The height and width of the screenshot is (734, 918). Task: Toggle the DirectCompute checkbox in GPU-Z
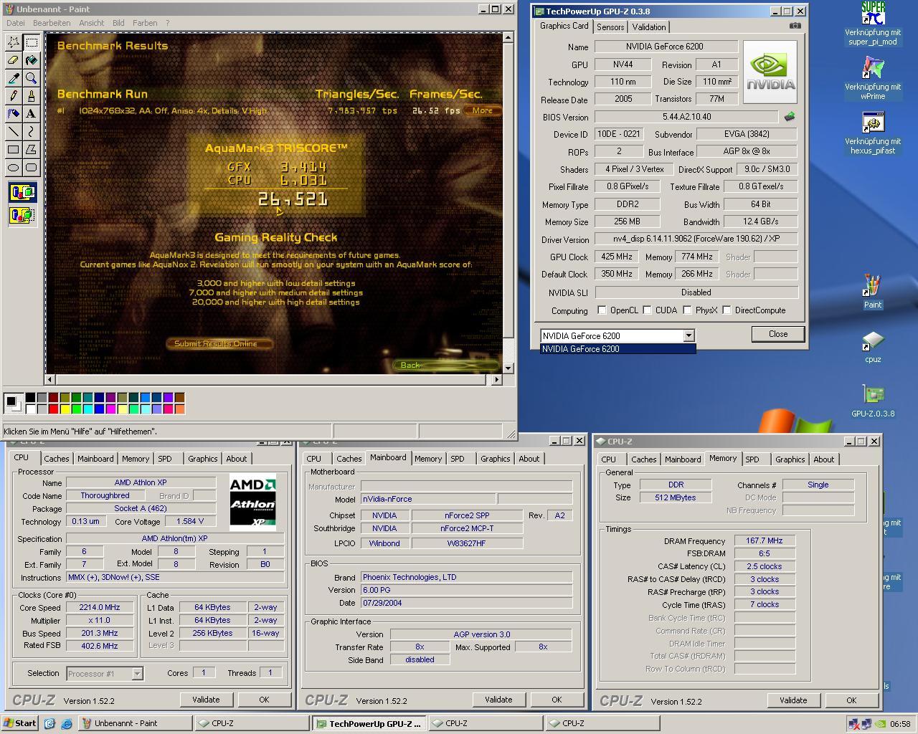click(727, 310)
